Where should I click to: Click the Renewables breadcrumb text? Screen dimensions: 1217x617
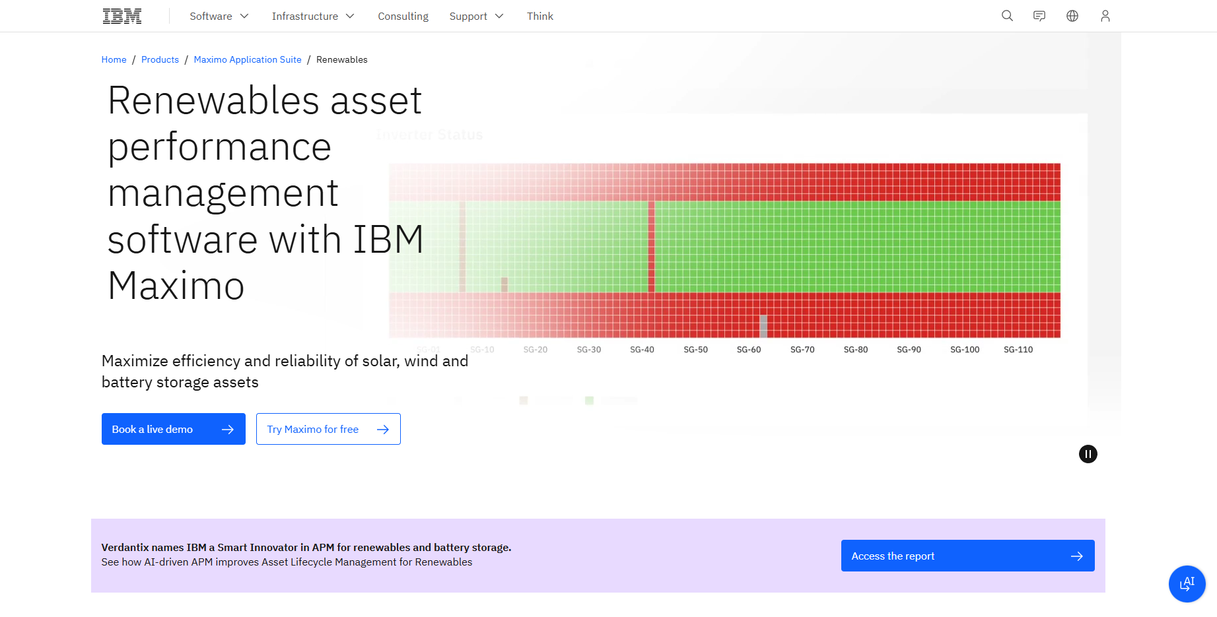342,59
